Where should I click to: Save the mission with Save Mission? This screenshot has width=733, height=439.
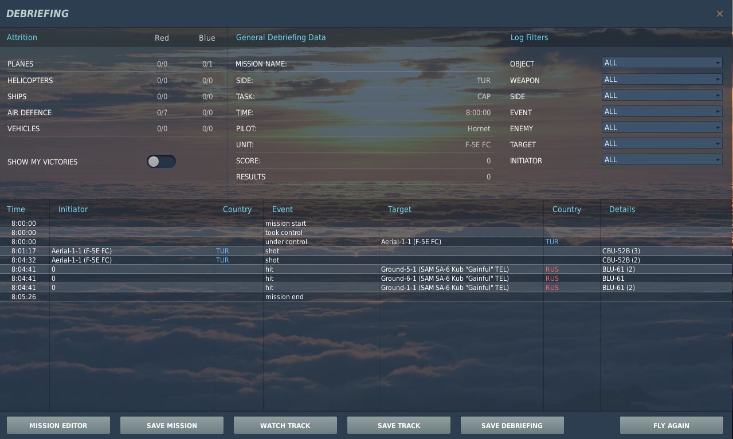coord(172,425)
